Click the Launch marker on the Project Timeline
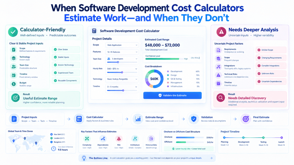Viewport: 294px width, 165px height. pos(281,137)
